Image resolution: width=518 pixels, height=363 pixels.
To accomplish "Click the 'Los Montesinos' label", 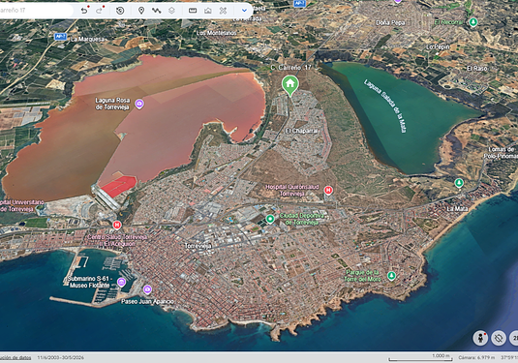I will click(217, 33).
